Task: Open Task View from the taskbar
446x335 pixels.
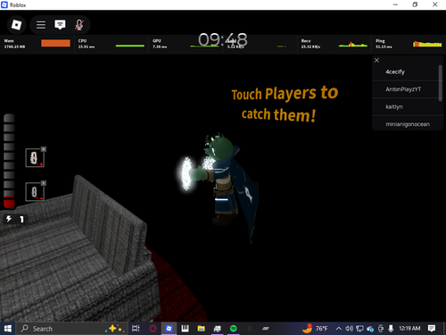Action: (136, 329)
